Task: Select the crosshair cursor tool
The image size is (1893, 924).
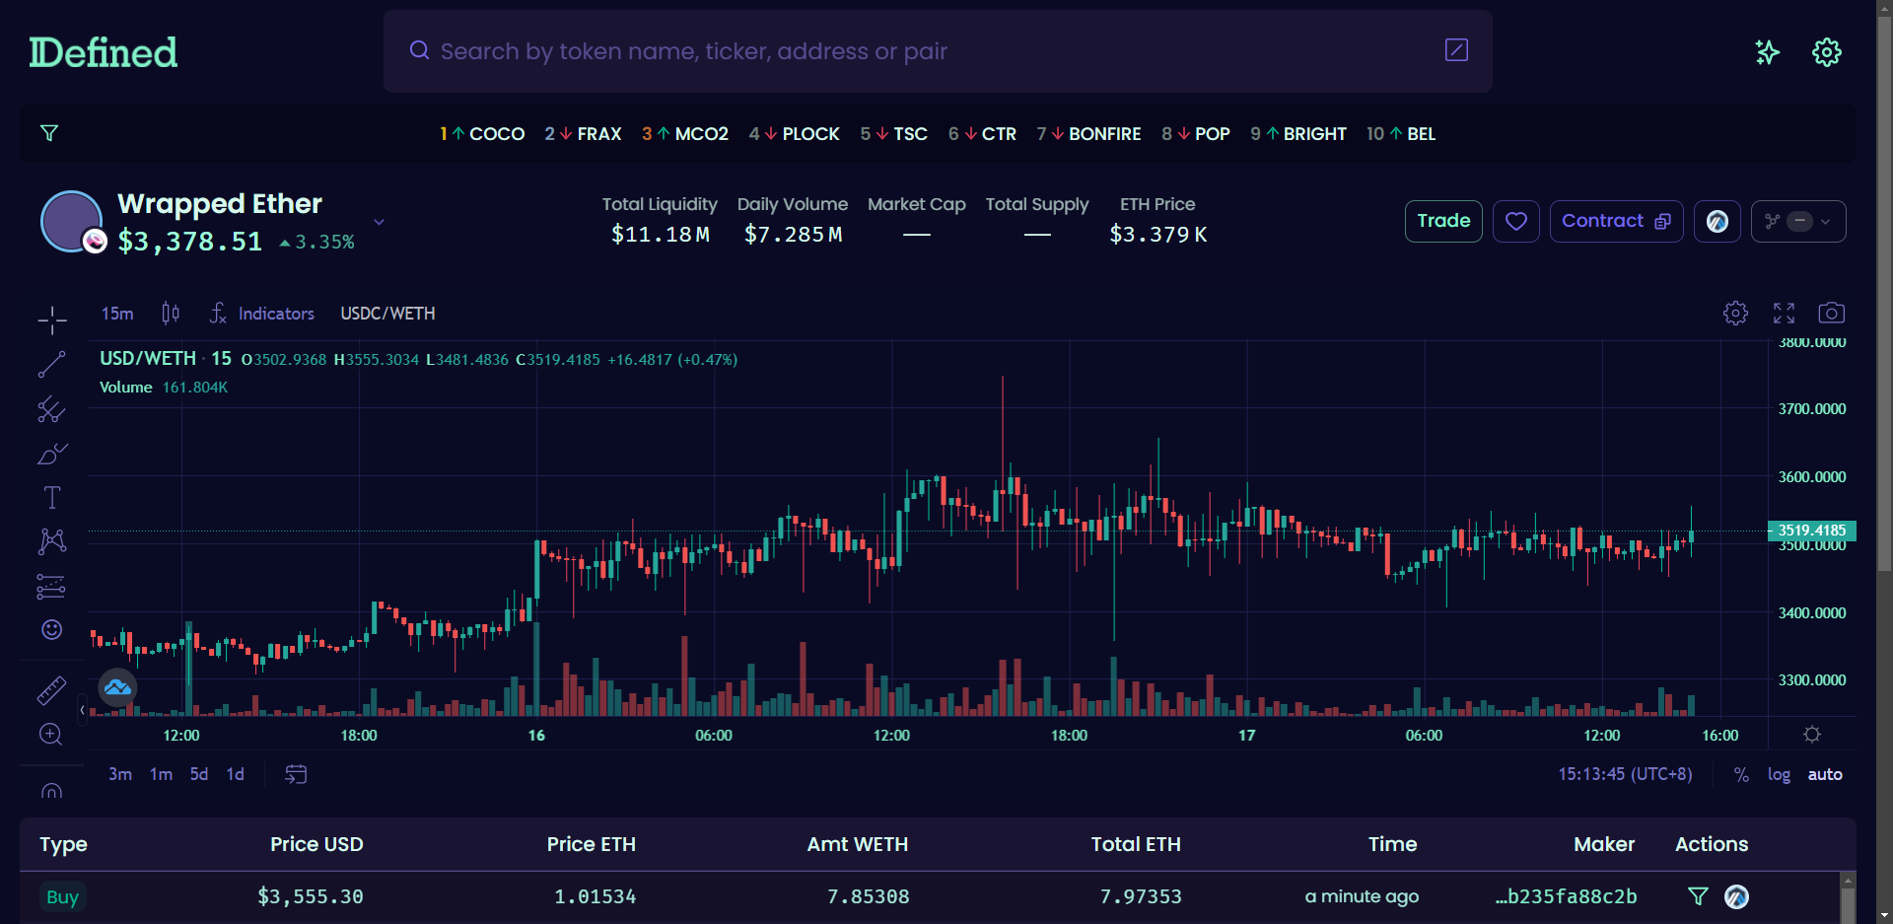Action: coord(52,320)
